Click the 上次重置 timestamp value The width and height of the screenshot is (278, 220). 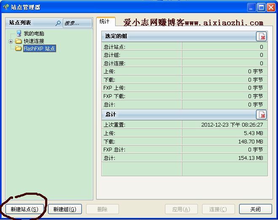point(232,125)
